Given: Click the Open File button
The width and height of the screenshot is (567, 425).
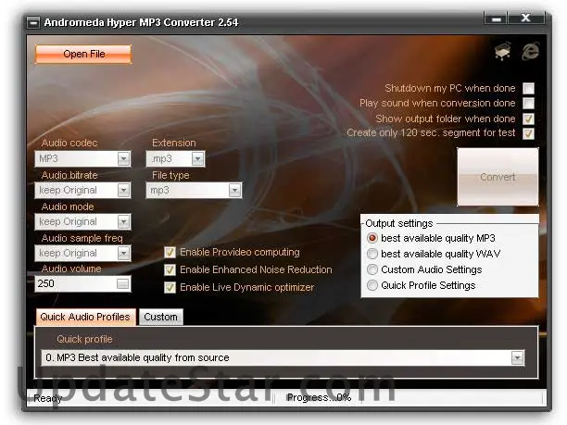Looking at the screenshot, I should pyautogui.click(x=83, y=55).
